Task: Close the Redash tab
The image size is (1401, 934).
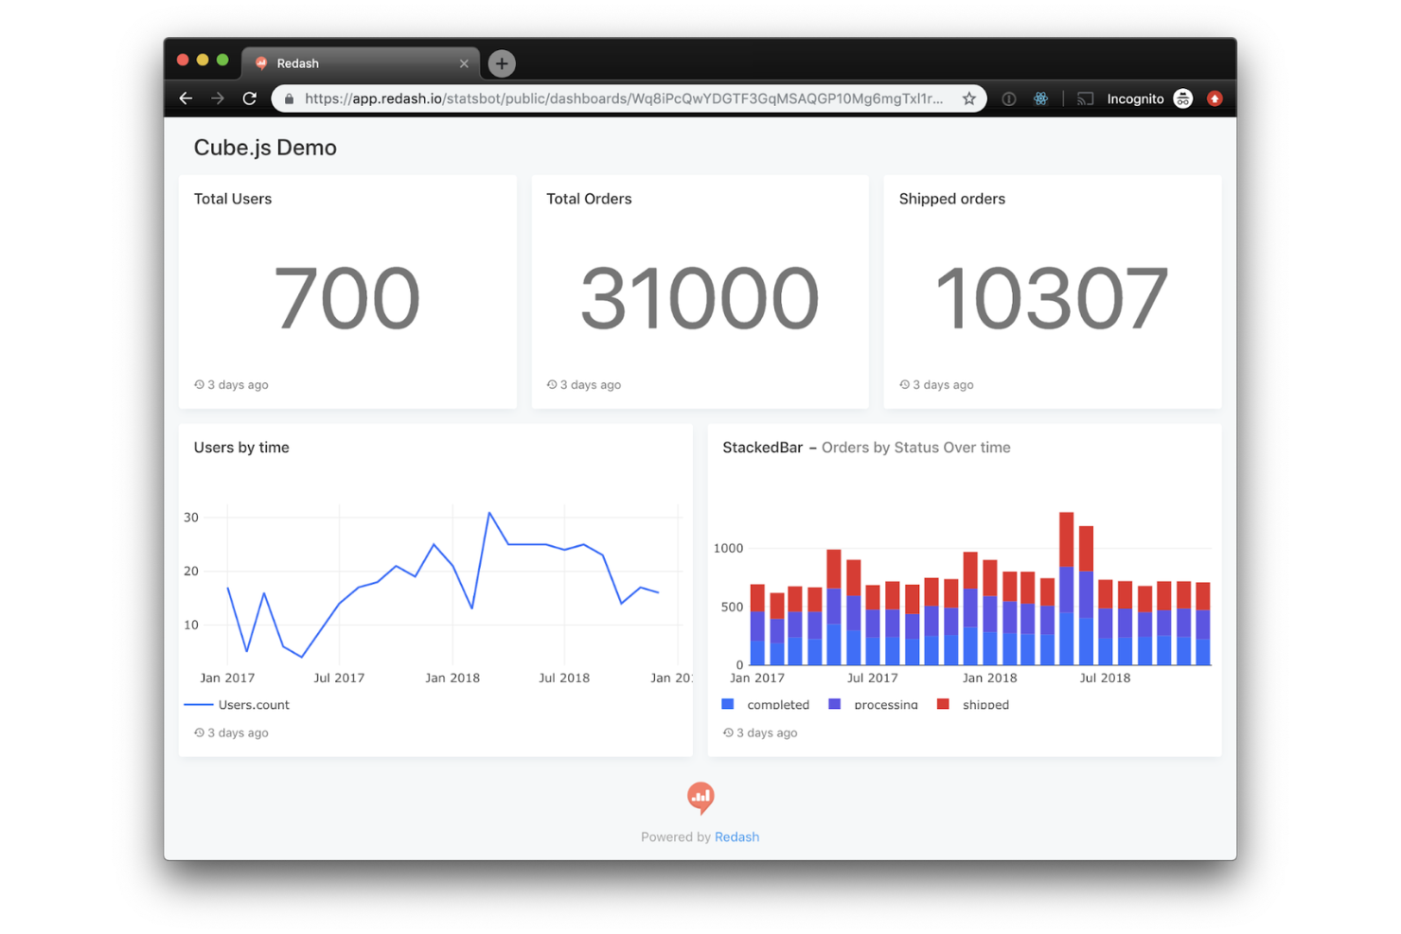Action: point(464,63)
